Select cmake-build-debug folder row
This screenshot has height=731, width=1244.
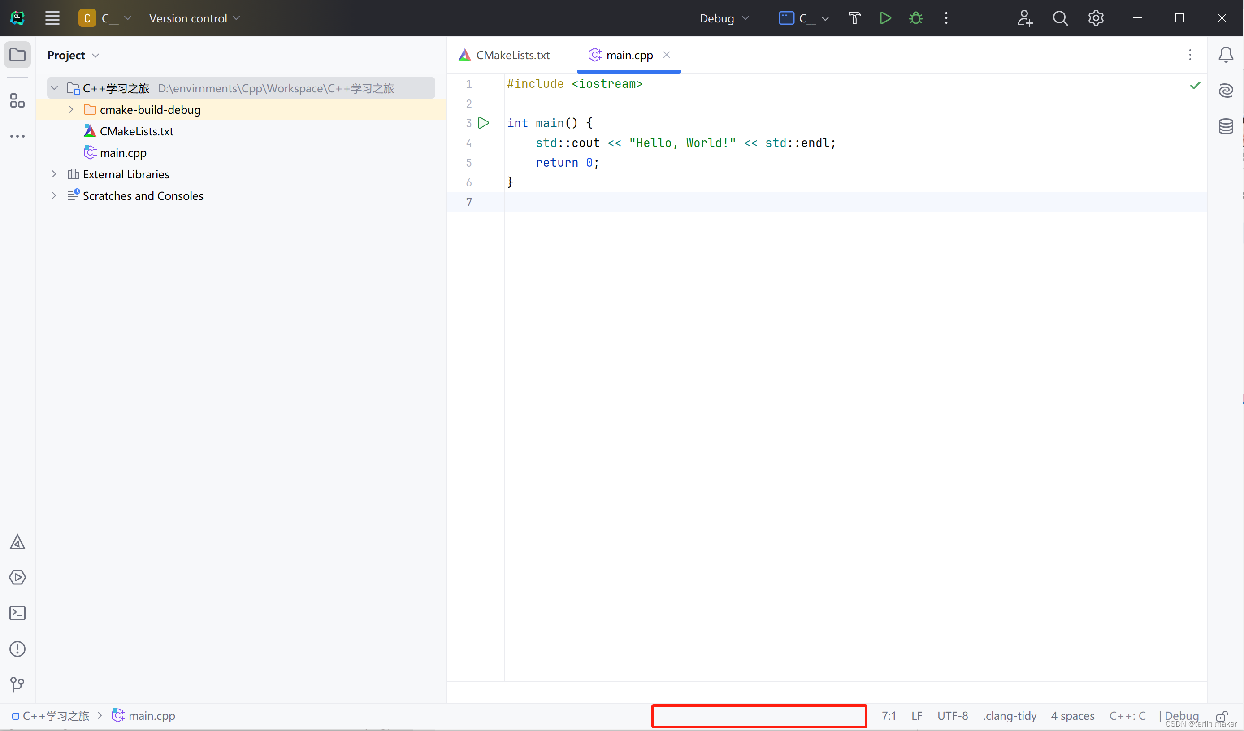[x=241, y=109]
